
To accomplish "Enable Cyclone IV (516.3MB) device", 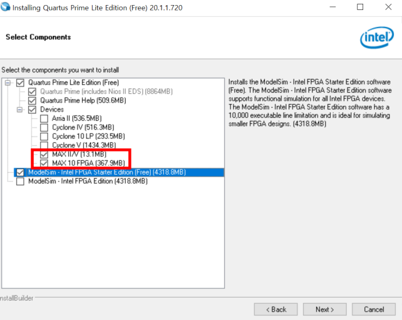I will [44, 127].
